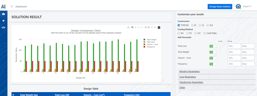Sort by Frequency radio button

click(219, 64)
